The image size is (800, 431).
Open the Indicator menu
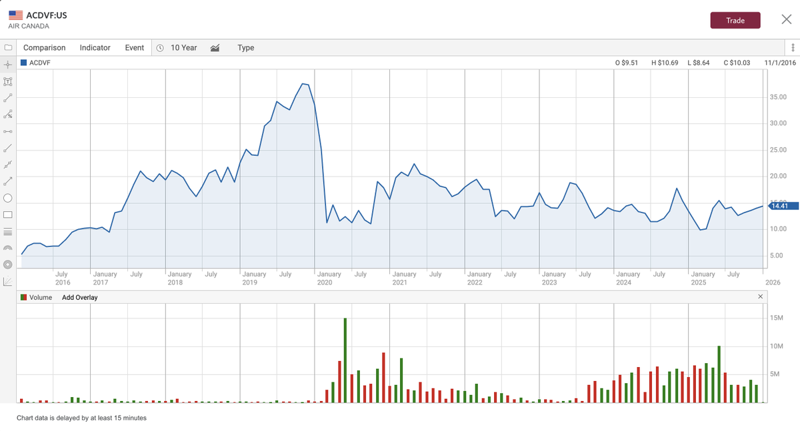click(x=95, y=48)
